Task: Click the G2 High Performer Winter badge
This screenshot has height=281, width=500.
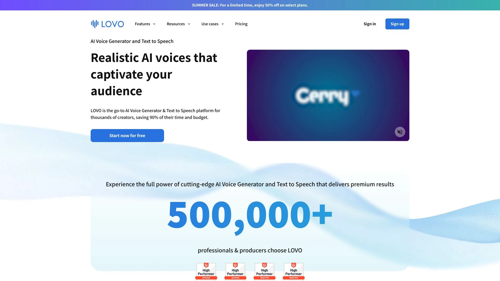Action: click(x=264, y=271)
